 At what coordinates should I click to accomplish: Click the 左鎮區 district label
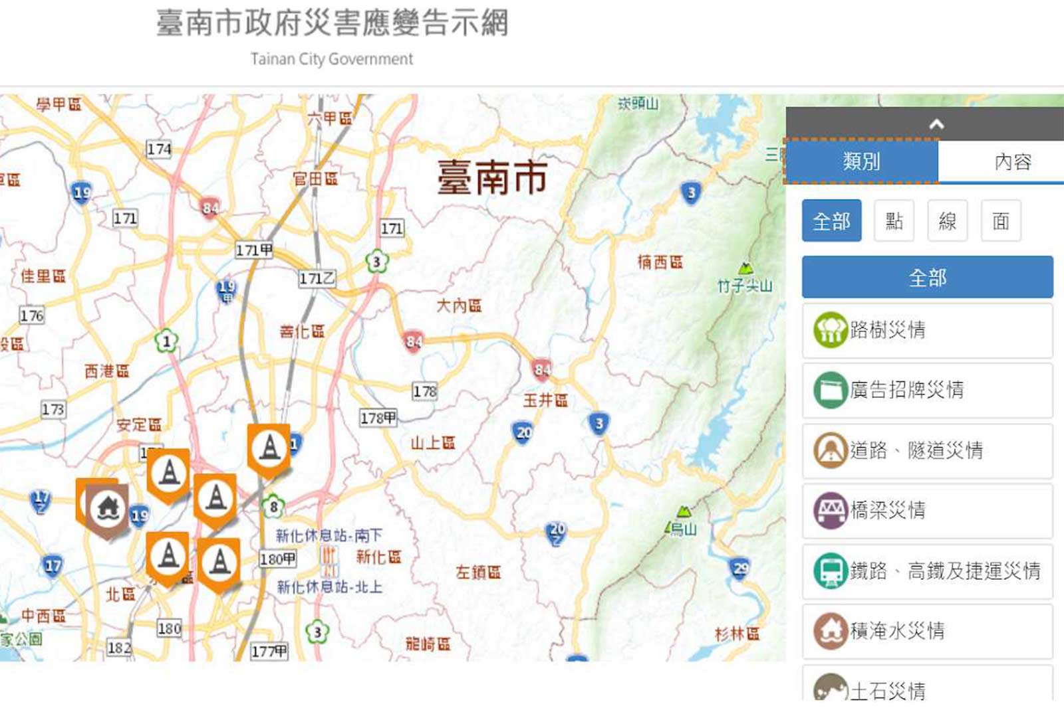click(478, 573)
